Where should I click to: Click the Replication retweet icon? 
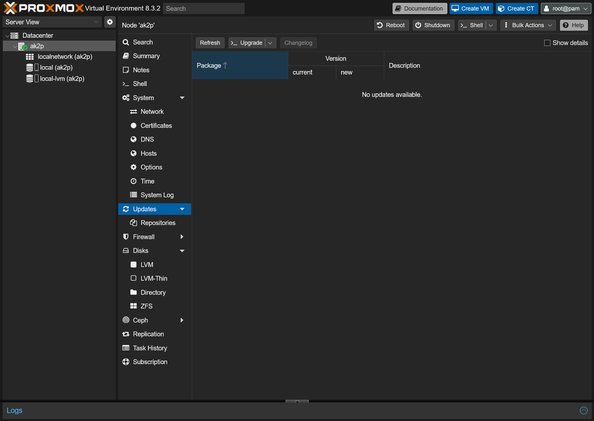(x=126, y=334)
